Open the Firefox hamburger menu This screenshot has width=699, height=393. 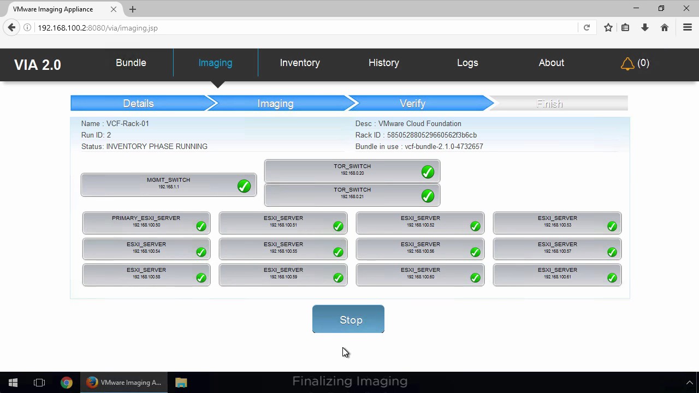point(688,28)
